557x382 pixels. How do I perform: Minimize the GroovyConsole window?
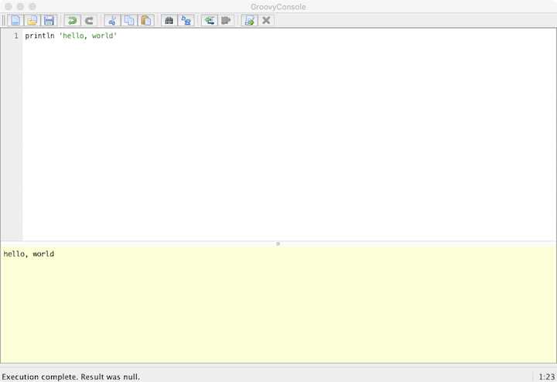(x=20, y=7)
